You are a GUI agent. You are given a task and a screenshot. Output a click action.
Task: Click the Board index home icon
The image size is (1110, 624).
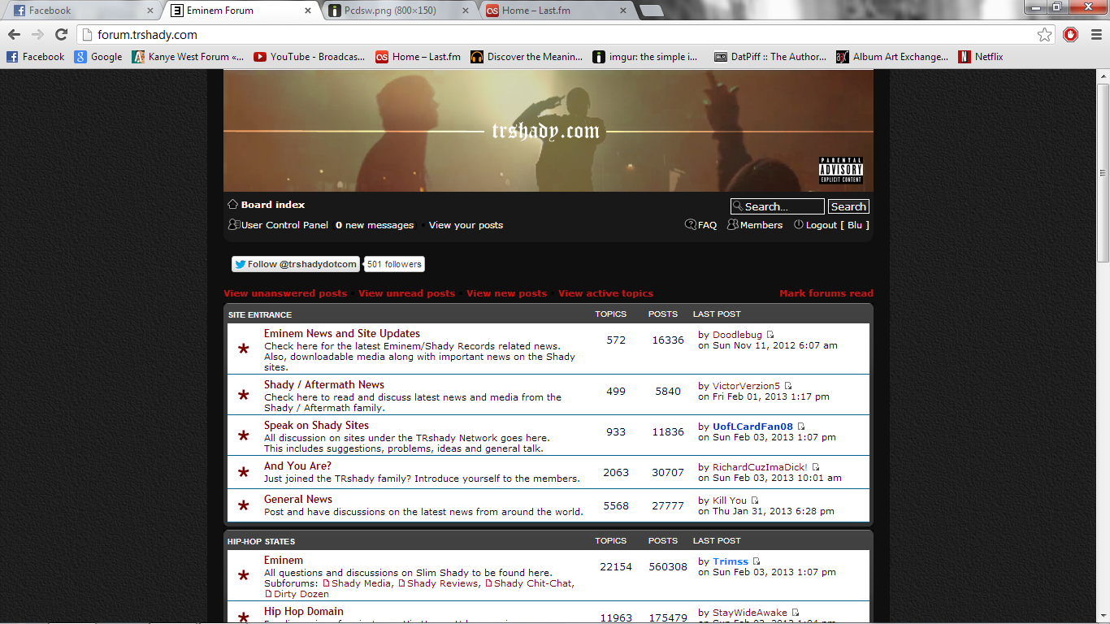(232, 204)
